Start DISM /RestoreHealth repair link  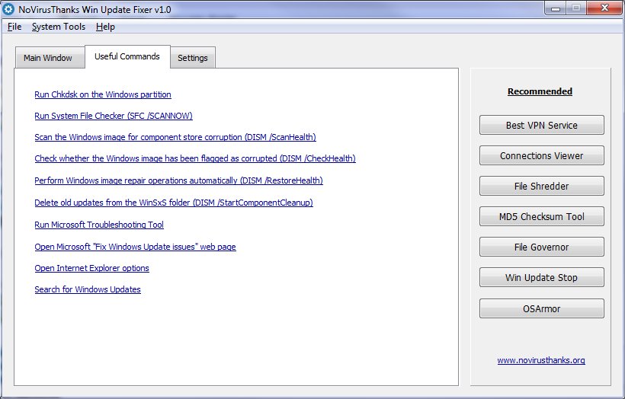tap(178, 180)
